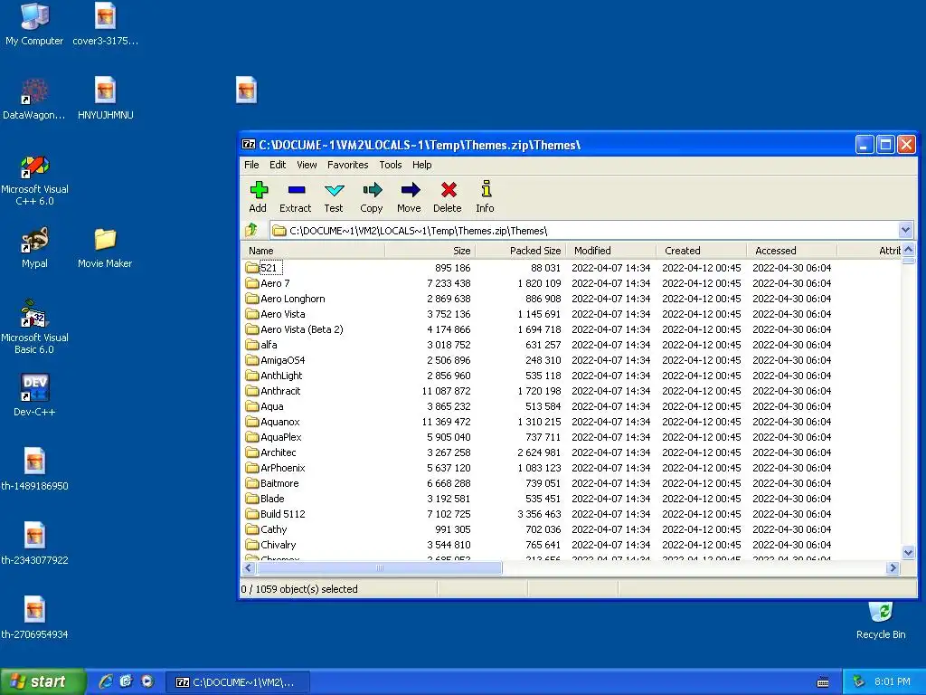This screenshot has height=695, width=926.
Task: Select HNYUJHMNU desktop file
Action: [x=105, y=99]
